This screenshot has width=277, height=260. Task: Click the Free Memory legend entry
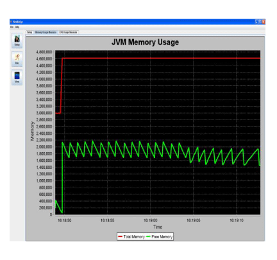point(159,237)
